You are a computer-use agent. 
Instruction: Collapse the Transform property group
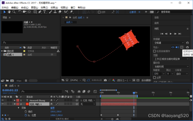pos(18,108)
